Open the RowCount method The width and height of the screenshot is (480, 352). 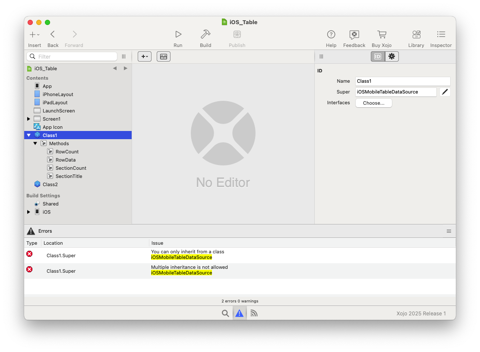point(67,152)
